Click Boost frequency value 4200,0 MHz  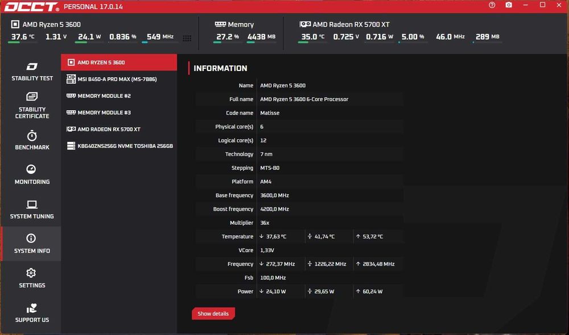click(x=274, y=210)
